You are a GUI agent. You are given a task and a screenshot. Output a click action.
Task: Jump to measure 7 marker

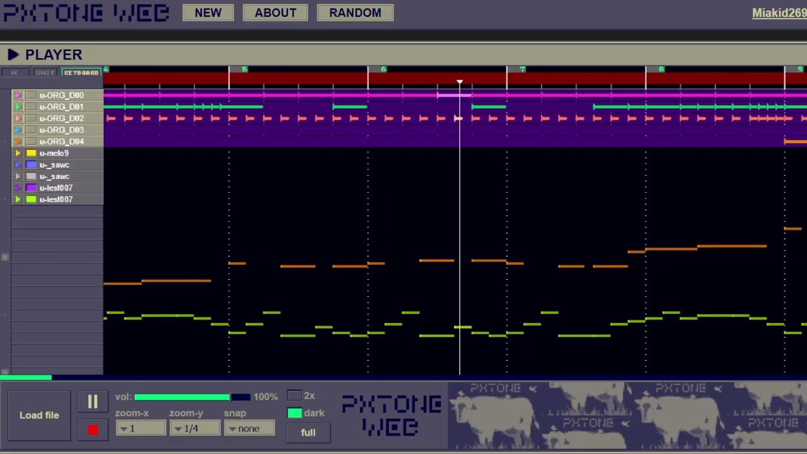point(522,69)
